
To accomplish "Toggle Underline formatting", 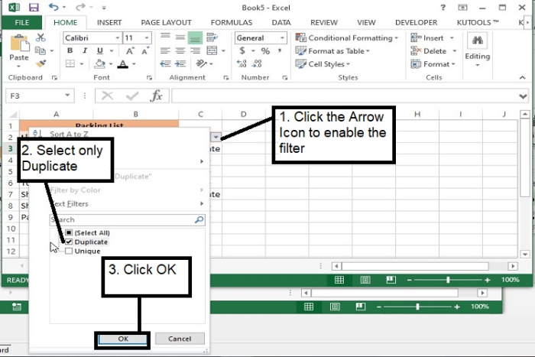I will click(x=99, y=51).
